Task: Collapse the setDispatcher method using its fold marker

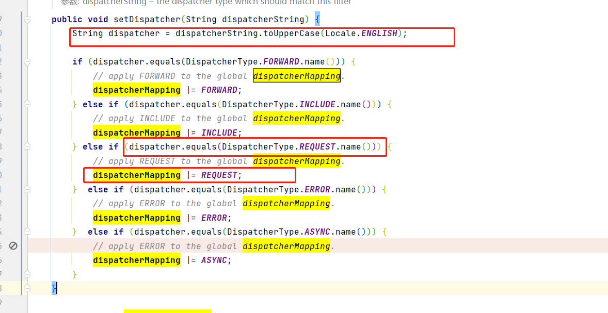Action: pyautogui.click(x=27, y=20)
